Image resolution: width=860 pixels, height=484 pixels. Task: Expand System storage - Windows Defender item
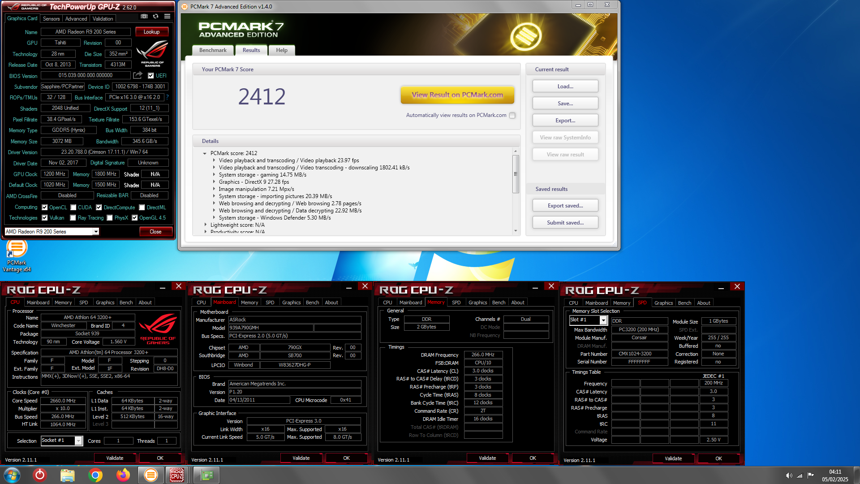tap(214, 218)
